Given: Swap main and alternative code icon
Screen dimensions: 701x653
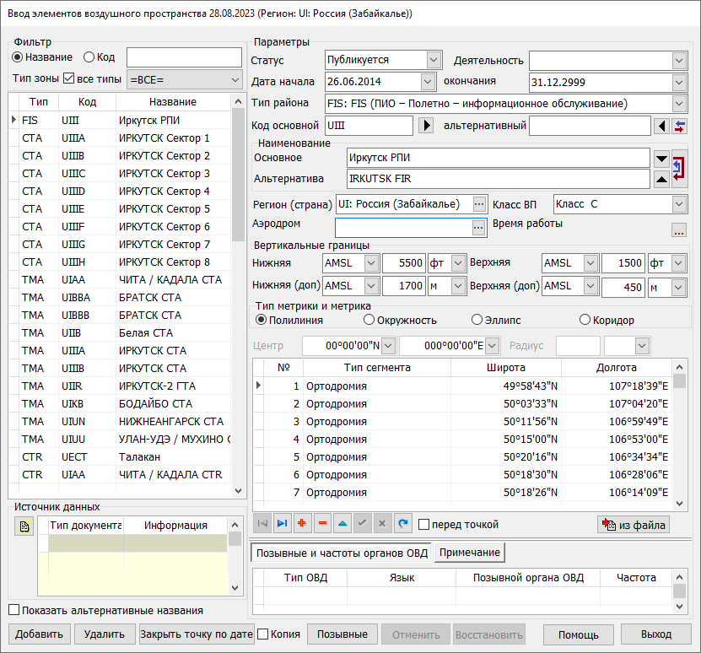Looking at the screenshot, I should click(x=680, y=126).
